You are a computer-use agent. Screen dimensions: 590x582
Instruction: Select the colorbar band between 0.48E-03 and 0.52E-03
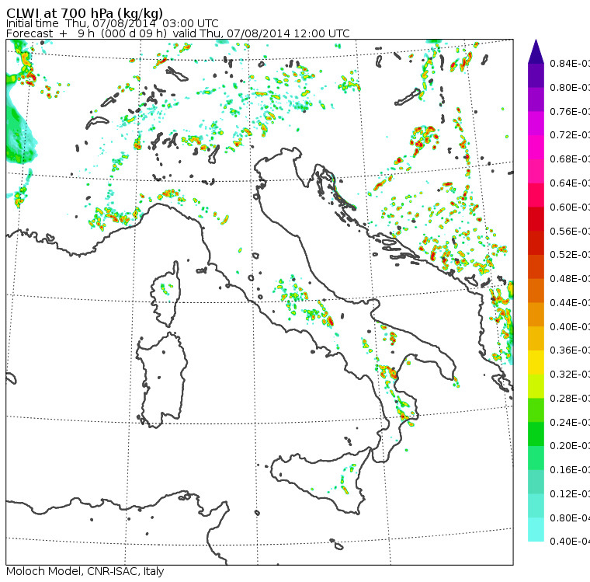536,267
